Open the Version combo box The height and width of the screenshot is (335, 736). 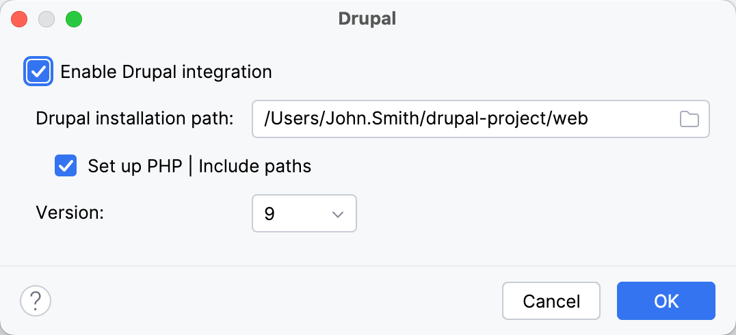point(304,213)
